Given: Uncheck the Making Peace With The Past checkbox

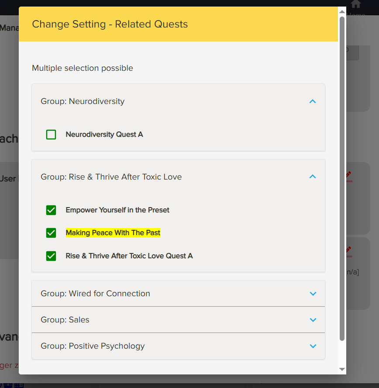Looking at the screenshot, I should coord(51,233).
